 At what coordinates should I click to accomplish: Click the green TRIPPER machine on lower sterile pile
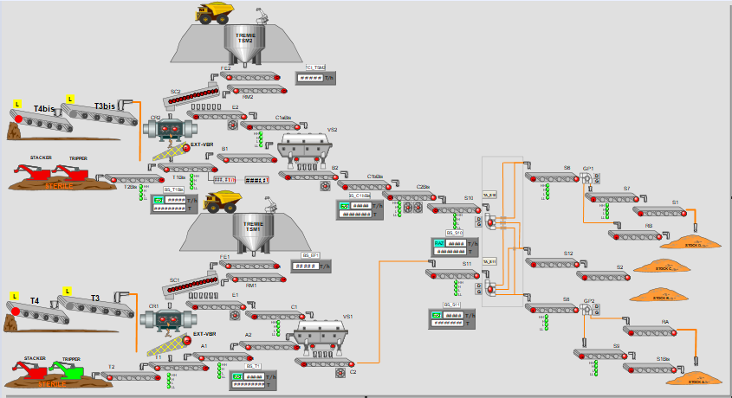pyautogui.click(x=68, y=370)
